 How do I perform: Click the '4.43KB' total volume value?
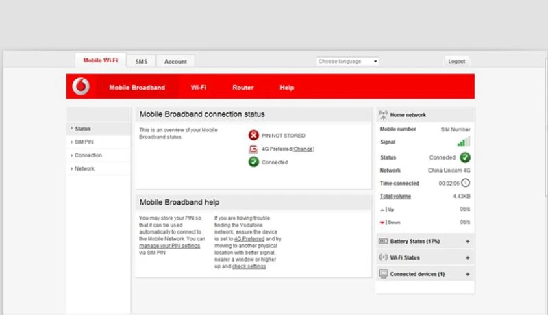point(462,197)
